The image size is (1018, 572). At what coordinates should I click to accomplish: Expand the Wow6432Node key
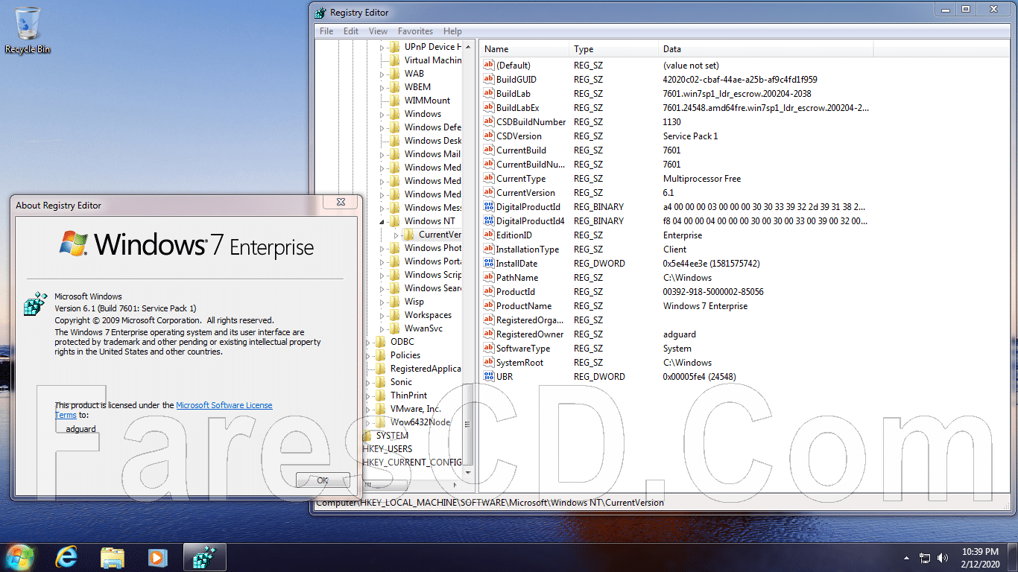pyautogui.click(x=368, y=423)
